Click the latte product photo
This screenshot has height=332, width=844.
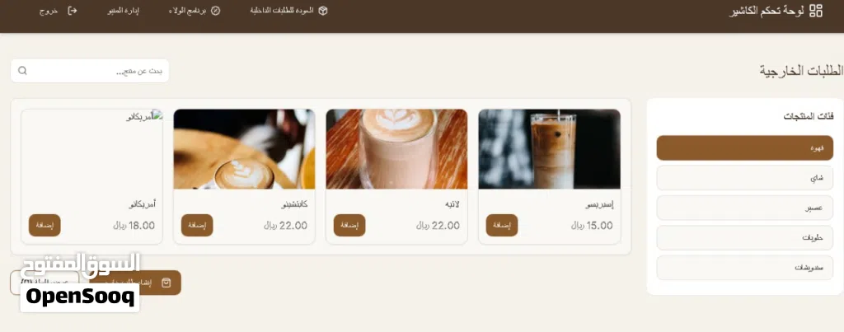[396, 149]
